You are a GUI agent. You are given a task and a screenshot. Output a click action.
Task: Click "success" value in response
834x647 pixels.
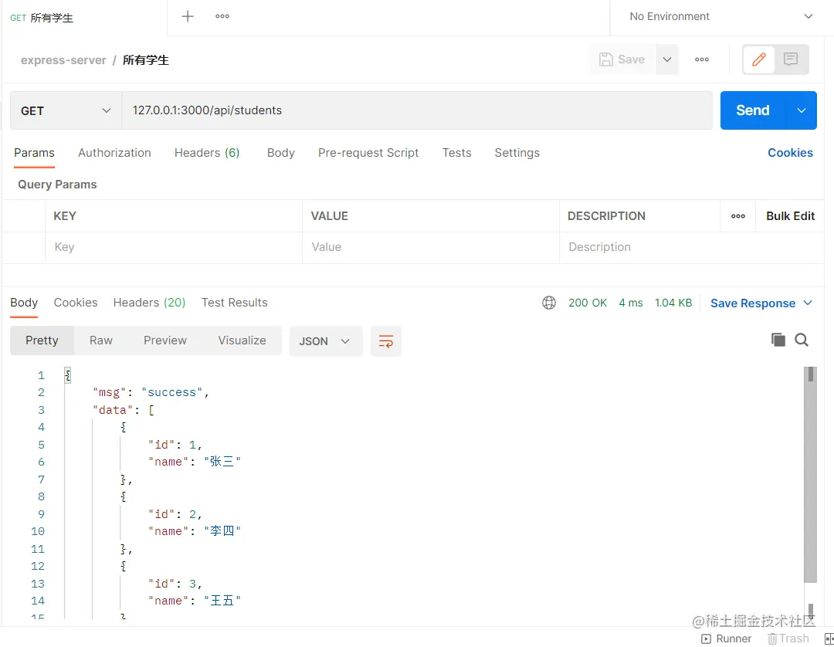click(x=171, y=392)
